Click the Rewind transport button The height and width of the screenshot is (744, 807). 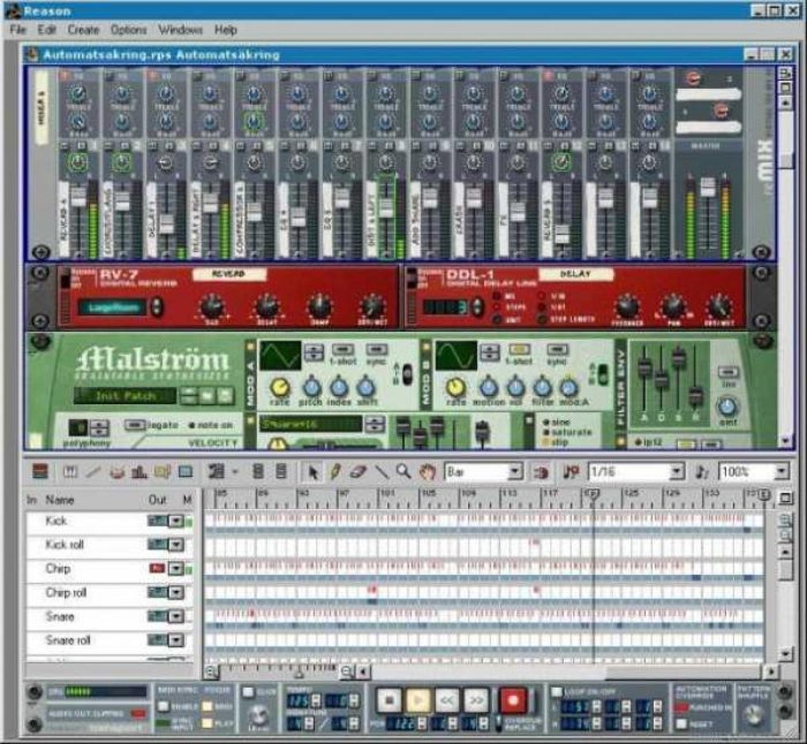pyautogui.click(x=447, y=700)
